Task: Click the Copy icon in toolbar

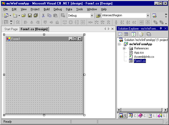Action: (x=49, y=15)
